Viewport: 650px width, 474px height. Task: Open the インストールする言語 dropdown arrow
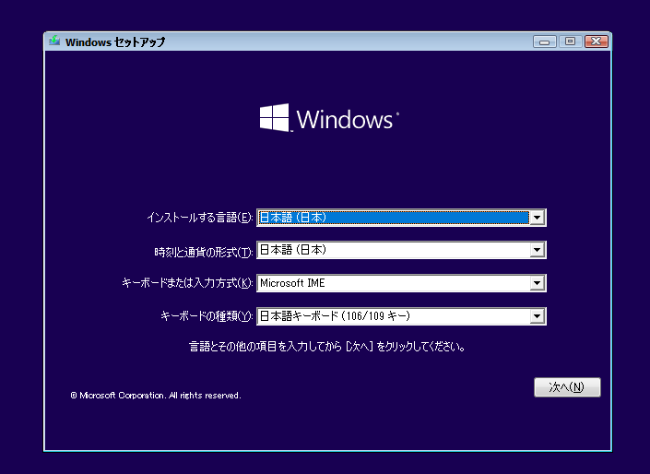pyautogui.click(x=537, y=218)
